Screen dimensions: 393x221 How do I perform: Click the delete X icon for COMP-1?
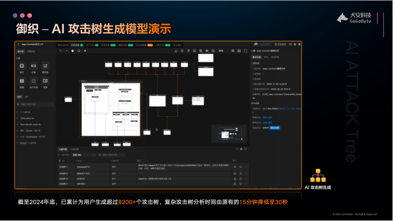pyautogui.click(x=246, y=167)
